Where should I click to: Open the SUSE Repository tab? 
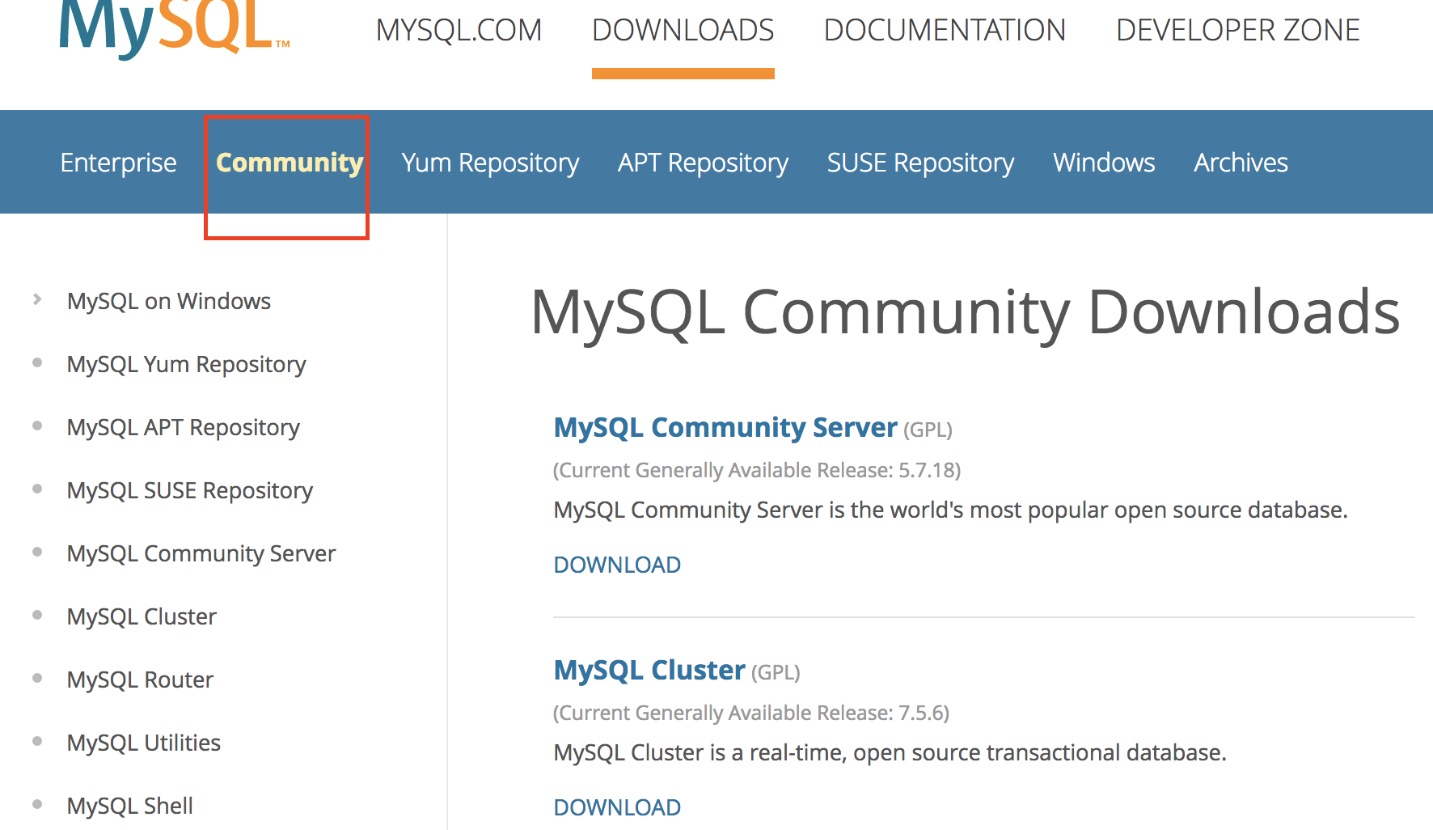pyautogui.click(x=920, y=163)
